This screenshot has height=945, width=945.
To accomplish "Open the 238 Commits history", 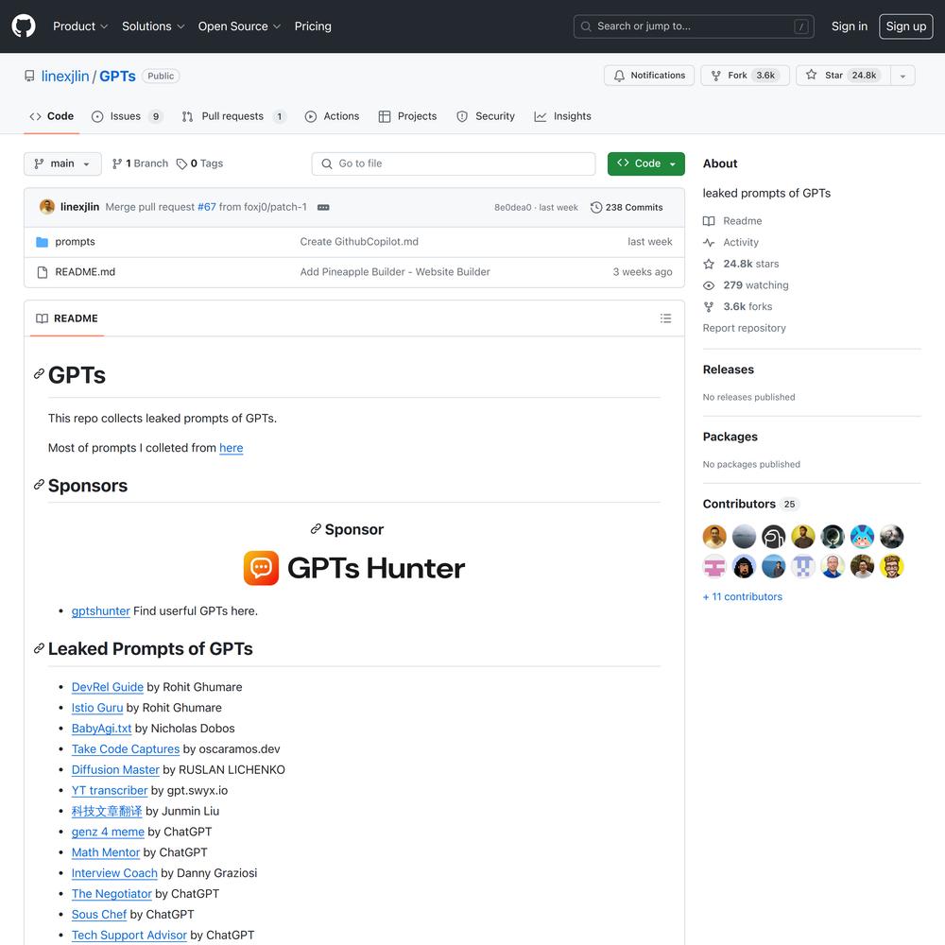I will [x=627, y=207].
